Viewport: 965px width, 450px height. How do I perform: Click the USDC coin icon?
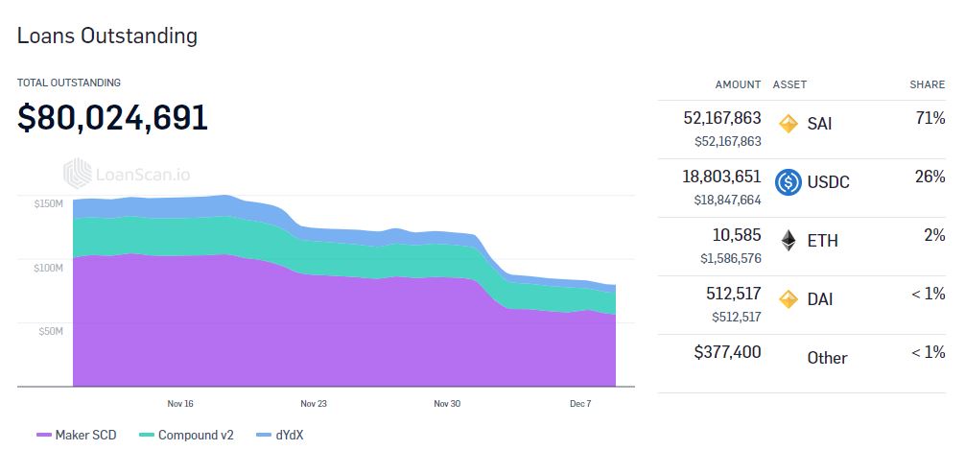coord(788,182)
